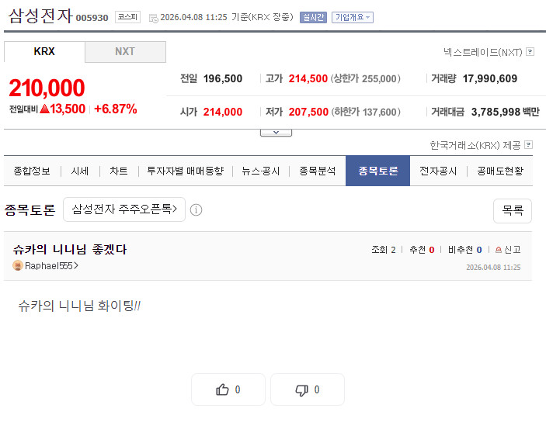Click the 시가 value 214,000

click(222, 112)
